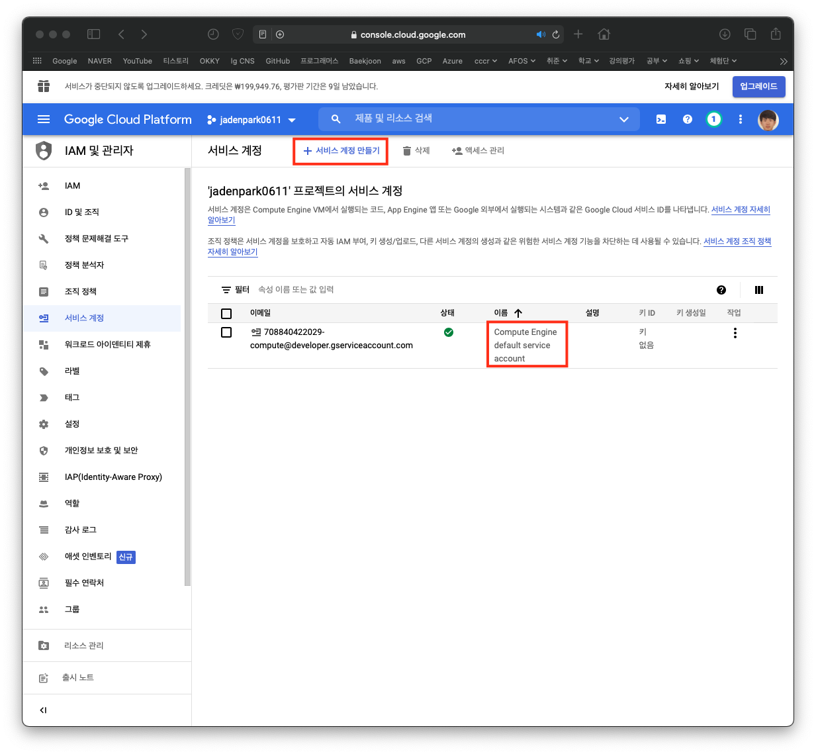Click the search magnifier icon

336,119
